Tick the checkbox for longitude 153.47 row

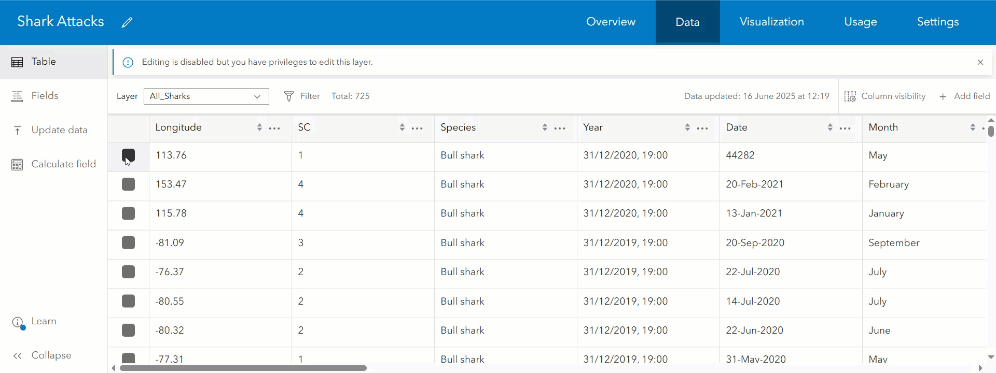(128, 184)
